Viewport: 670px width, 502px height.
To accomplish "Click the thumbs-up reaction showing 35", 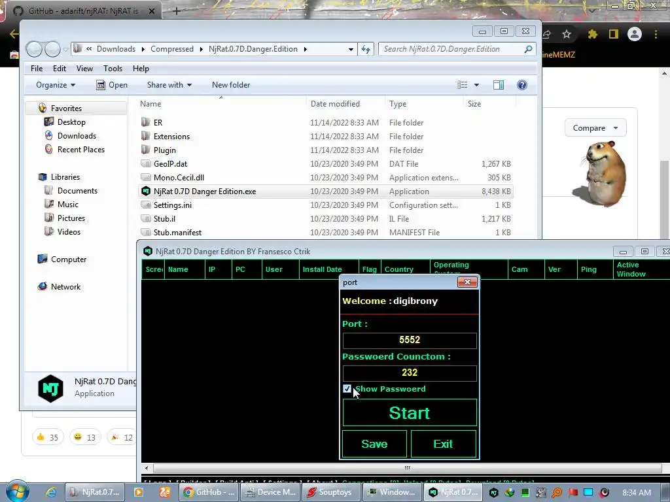I will click(47, 437).
